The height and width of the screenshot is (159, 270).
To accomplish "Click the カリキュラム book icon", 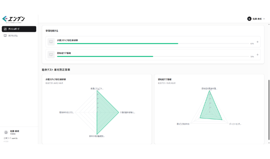I will (5, 36).
